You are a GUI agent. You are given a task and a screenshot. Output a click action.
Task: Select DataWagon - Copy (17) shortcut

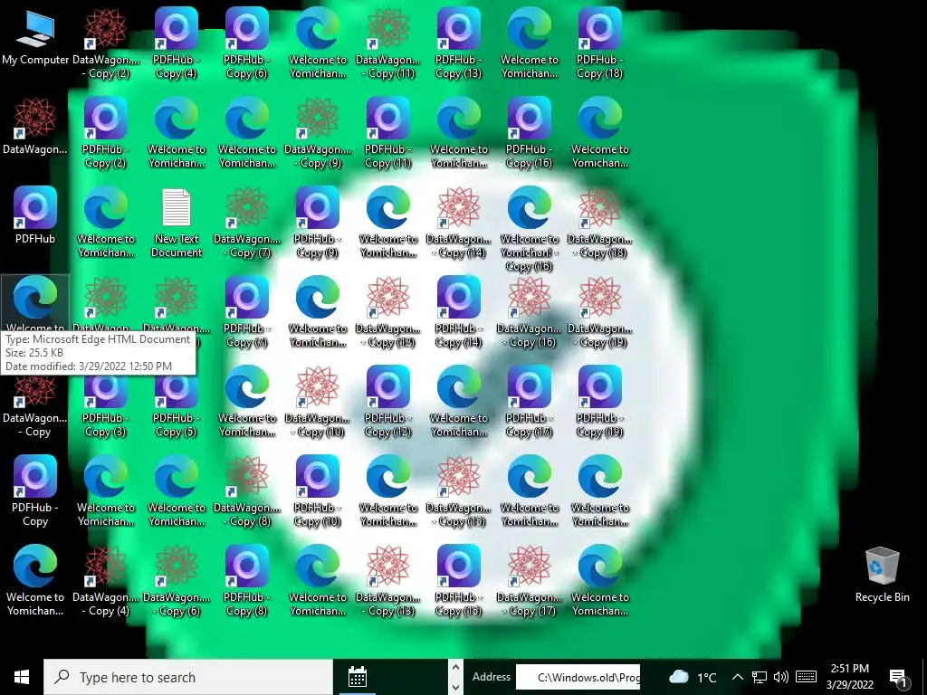coord(529,582)
